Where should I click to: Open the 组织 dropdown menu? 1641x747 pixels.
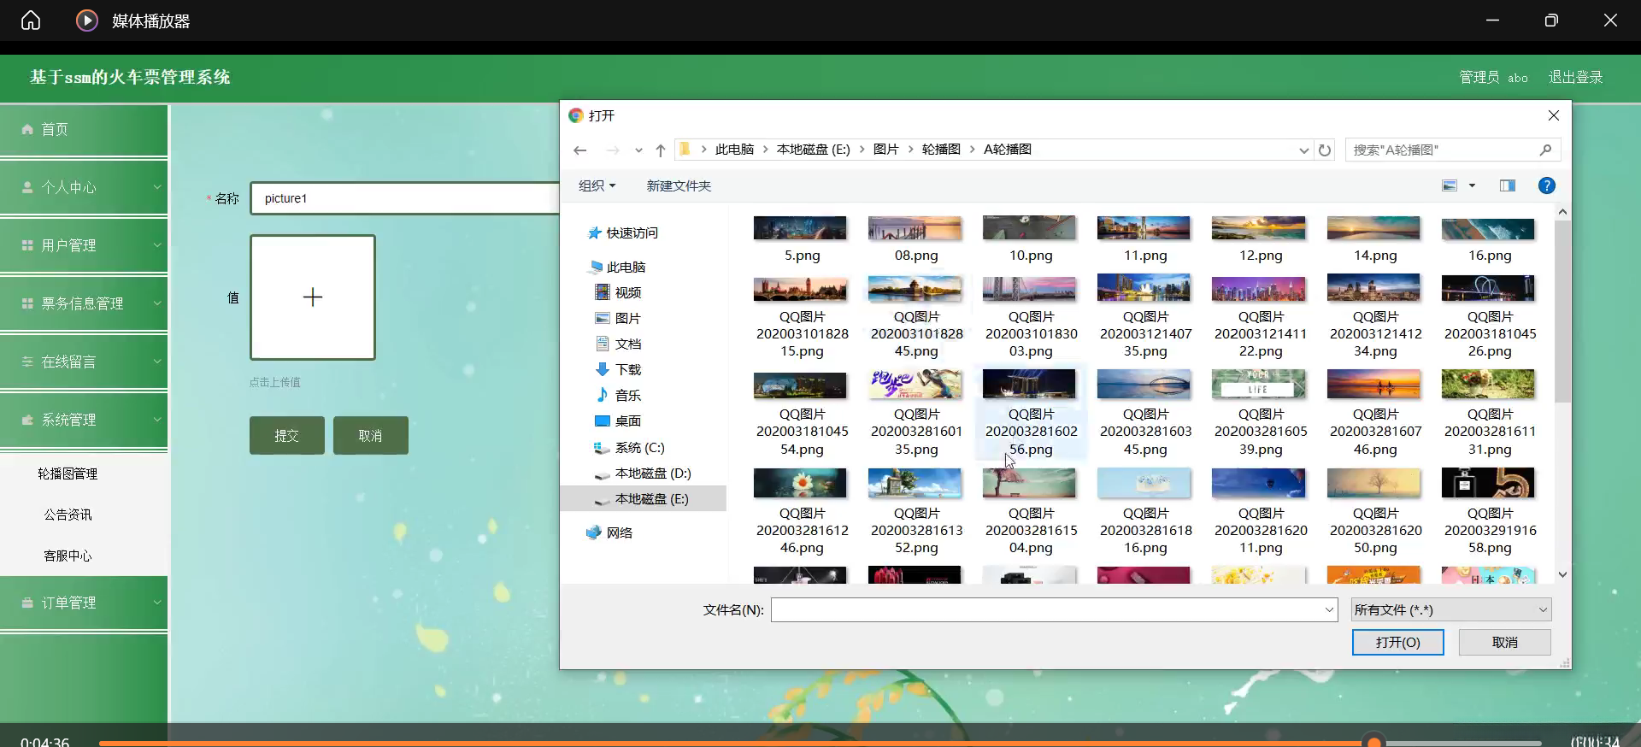pyautogui.click(x=597, y=185)
